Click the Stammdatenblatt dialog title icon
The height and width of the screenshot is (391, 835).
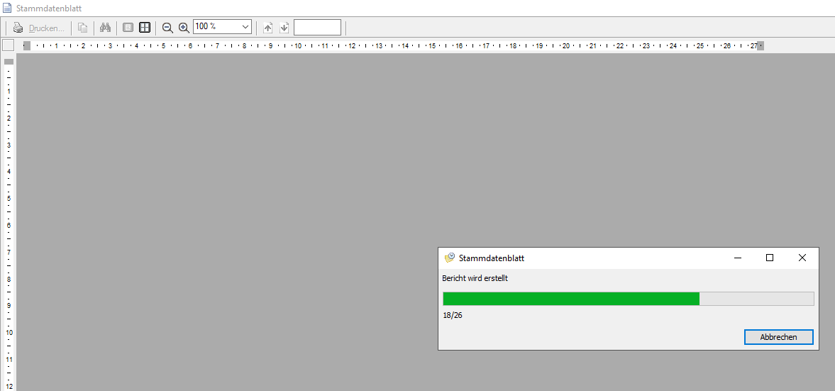pos(449,258)
